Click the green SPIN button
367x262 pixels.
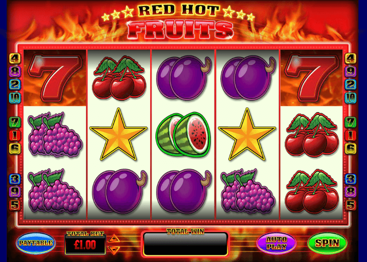tap(327, 243)
